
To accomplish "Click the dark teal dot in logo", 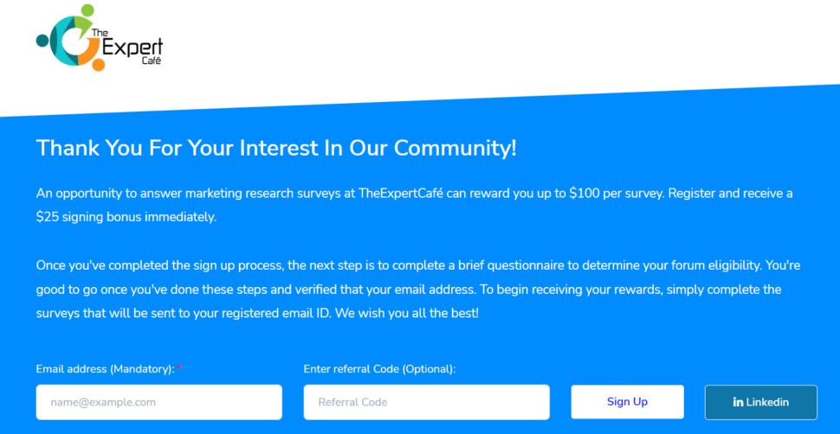I will (42, 40).
